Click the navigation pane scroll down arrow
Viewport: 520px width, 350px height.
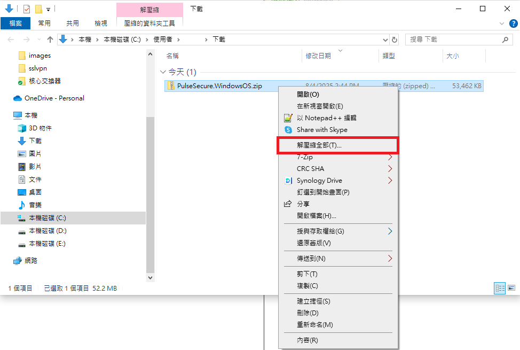(x=150, y=278)
